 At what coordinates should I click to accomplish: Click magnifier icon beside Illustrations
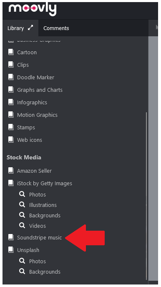[x=22, y=205]
